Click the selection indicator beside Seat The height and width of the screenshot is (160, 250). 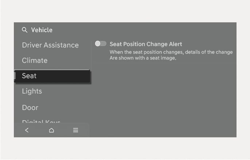click(x=15, y=76)
